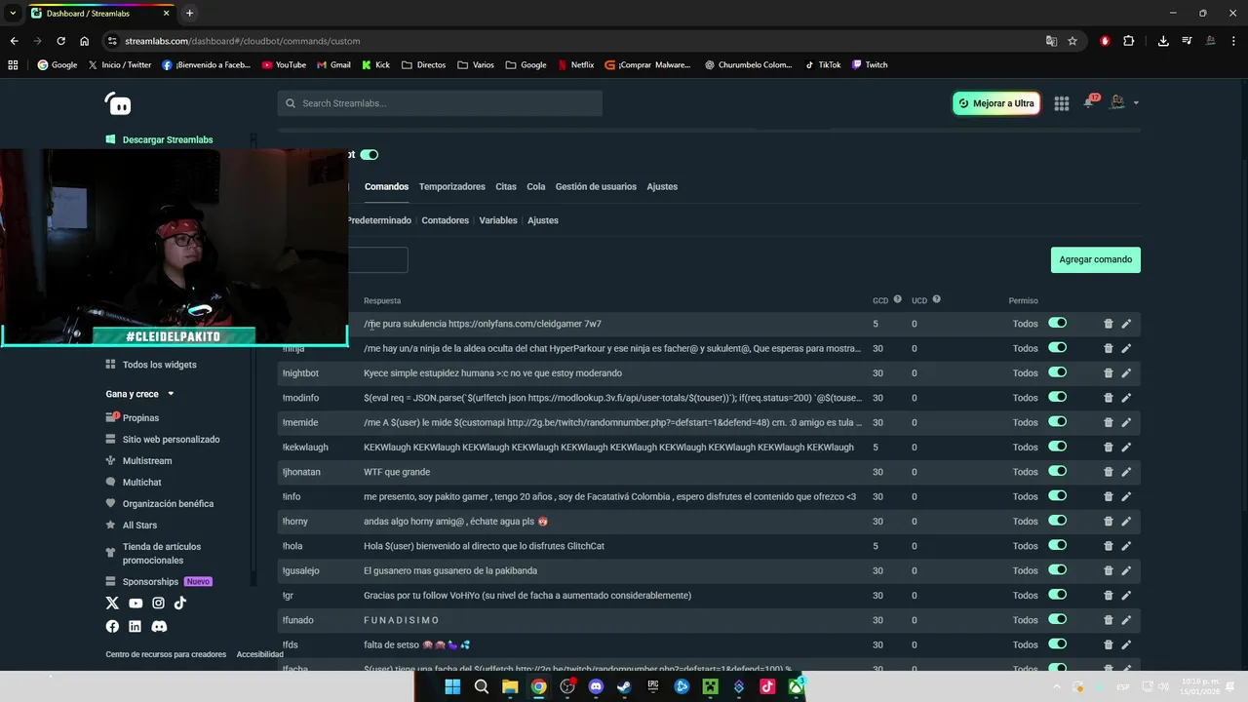1248x702 pixels.
Task: Switch to the Citas tab
Action: (506, 186)
